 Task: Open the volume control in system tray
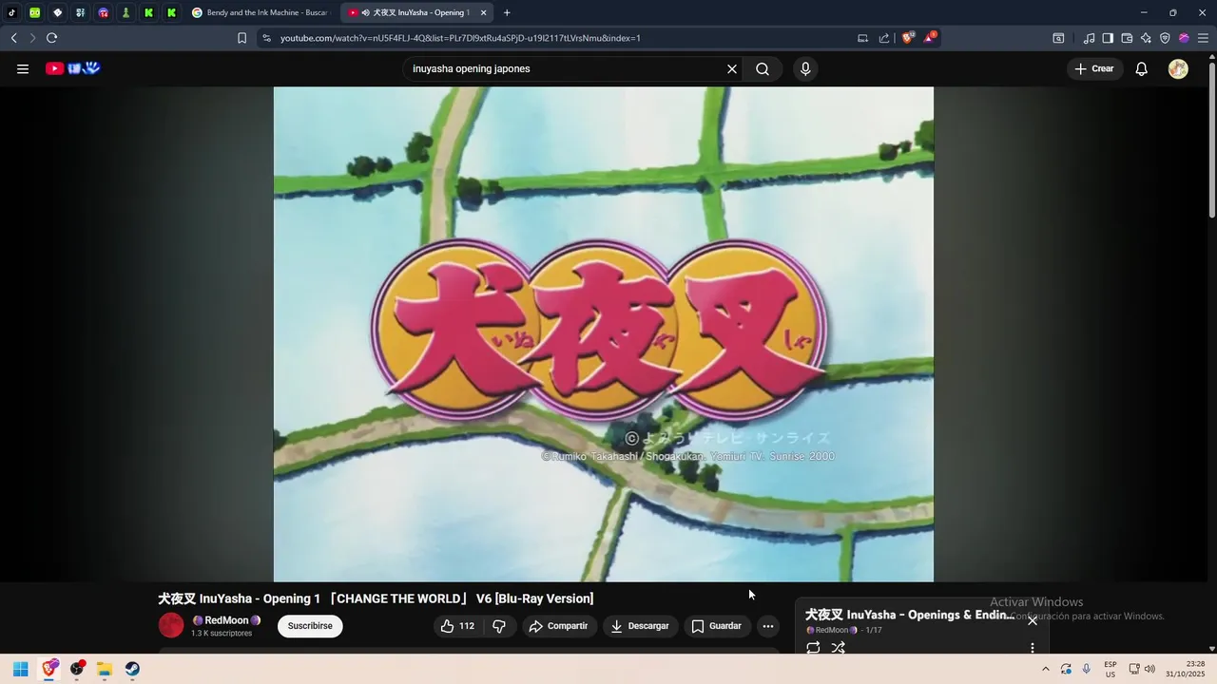tap(1149, 669)
